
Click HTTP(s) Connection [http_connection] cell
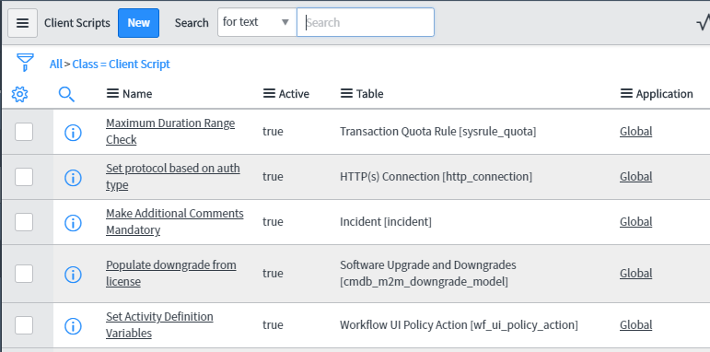[x=436, y=176]
